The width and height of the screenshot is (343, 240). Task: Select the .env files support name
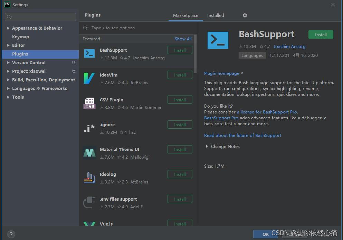[118, 199]
